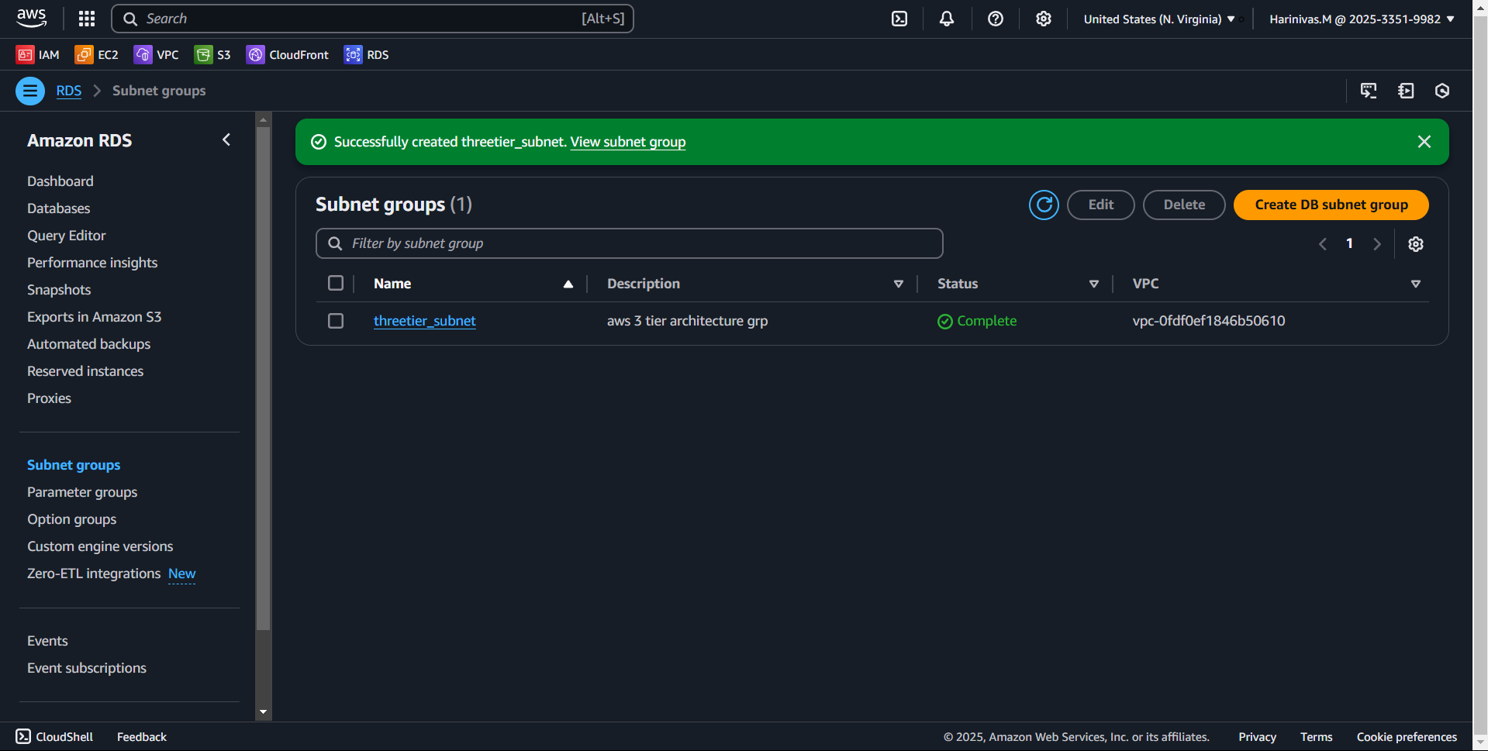
Task: Open the RDS shortcut in favorites bar
Action: 367,54
